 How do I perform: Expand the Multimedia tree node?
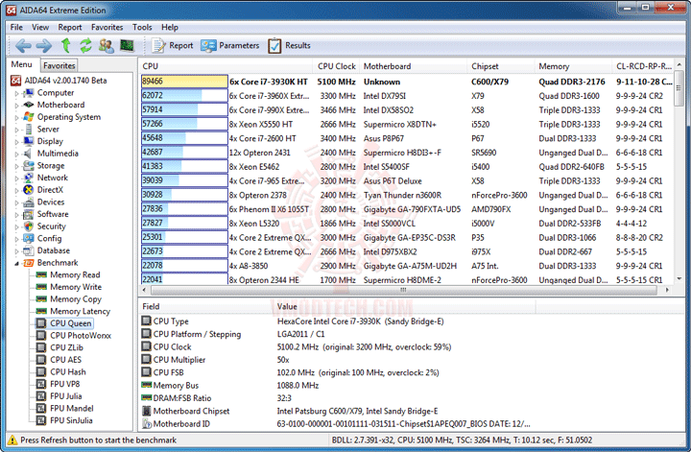click(16, 154)
